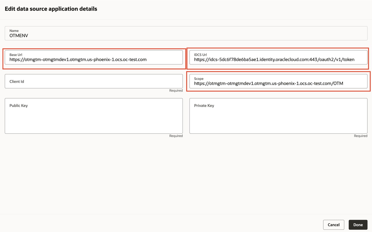Click the Name field label

click(x=14, y=31)
